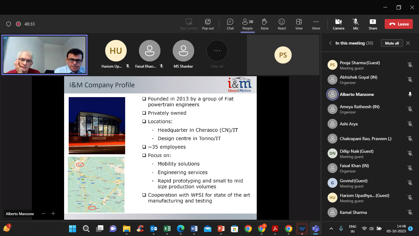
Task: Open the Chat panel
Action: coord(230,24)
